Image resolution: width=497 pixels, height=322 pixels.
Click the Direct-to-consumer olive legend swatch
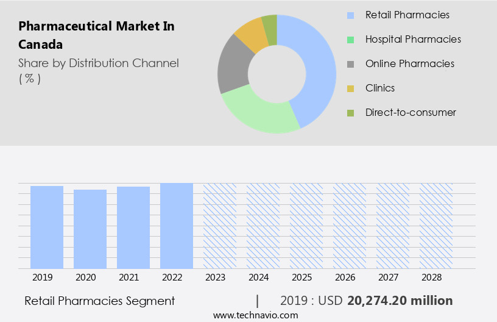(350, 113)
